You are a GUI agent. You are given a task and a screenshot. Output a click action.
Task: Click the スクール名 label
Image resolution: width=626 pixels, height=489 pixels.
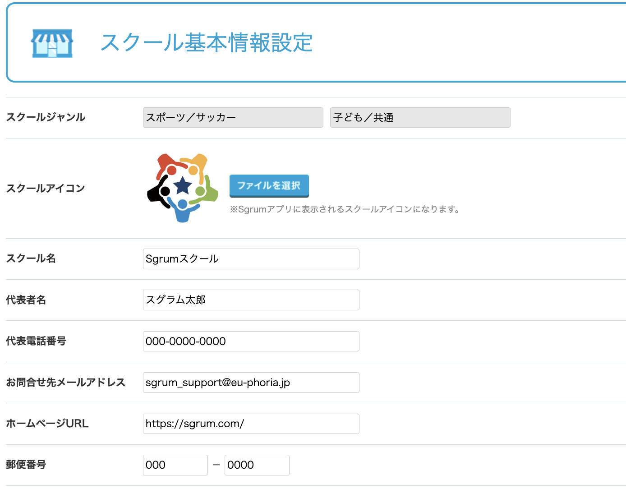pos(31,258)
